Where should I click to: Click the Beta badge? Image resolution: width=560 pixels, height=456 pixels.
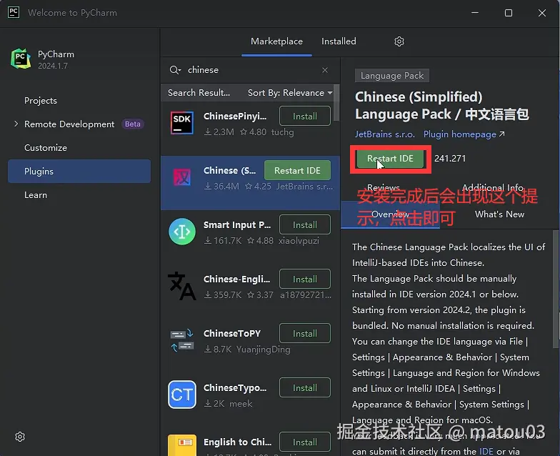133,124
